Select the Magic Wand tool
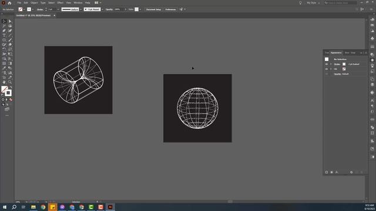This screenshot has width=376, height=211. (4, 26)
